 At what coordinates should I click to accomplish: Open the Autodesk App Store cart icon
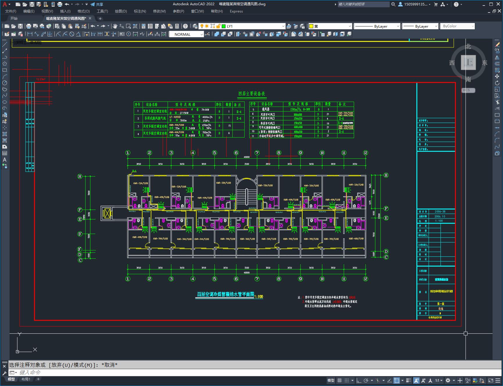[x=436, y=4]
